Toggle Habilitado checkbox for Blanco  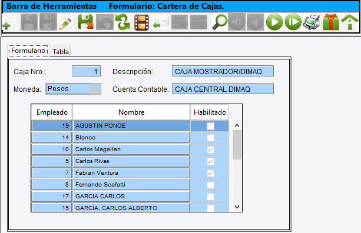[x=210, y=138]
